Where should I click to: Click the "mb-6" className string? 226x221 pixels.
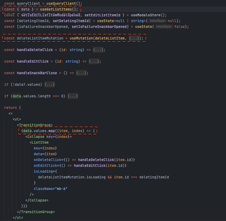pyautogui.click(x=61, y=189)
